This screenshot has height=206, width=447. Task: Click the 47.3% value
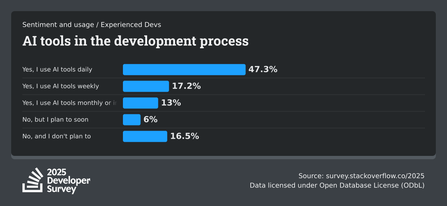point(263,69)
